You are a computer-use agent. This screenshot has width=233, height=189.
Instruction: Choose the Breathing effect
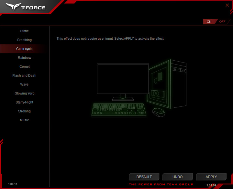point(24,40)
